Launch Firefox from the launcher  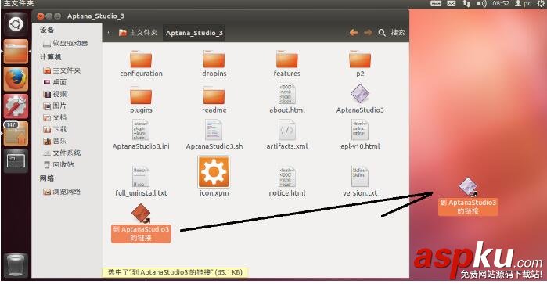(16, 79)
